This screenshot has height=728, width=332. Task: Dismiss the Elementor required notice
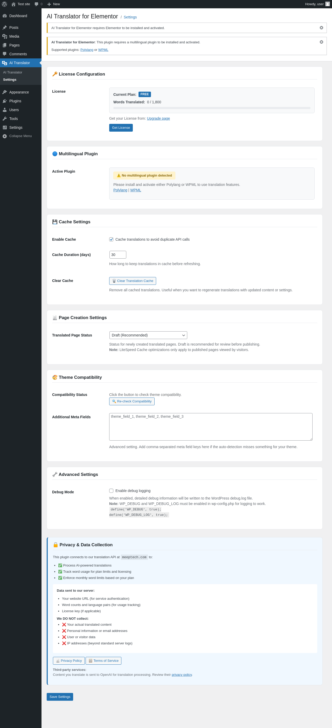click(x=321, y=28)
